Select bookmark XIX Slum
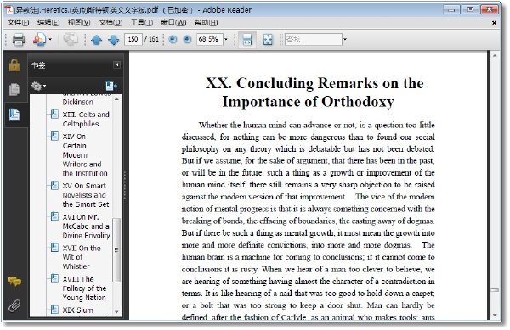The image size is (510, 330). (x=77, y=310)
